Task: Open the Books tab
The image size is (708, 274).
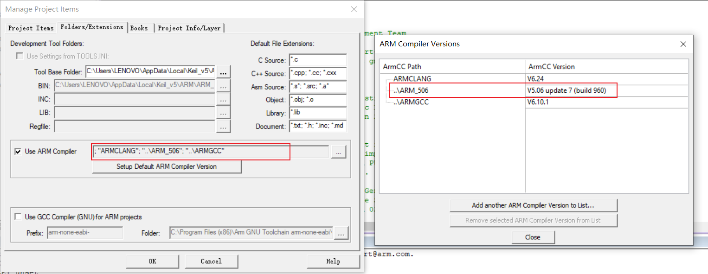Action: [x=139, y=28]
